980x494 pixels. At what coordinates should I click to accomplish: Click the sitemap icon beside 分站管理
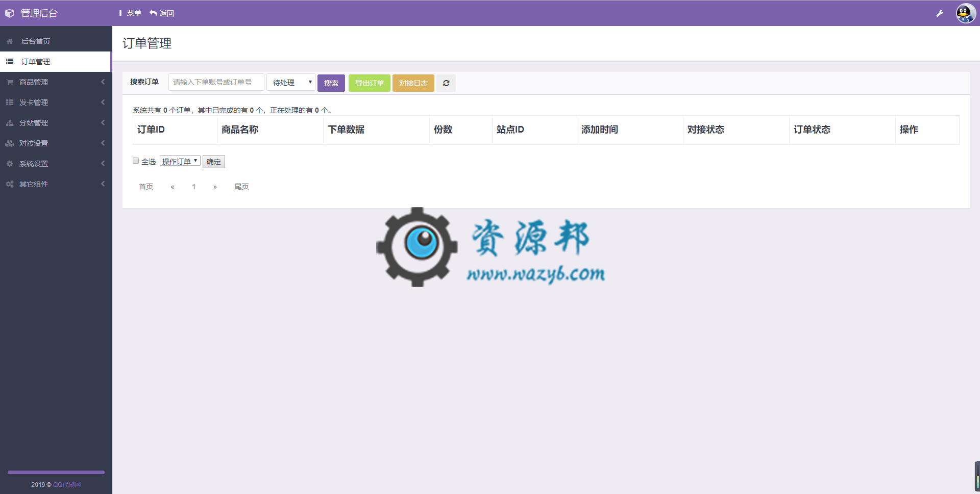[x=10, y=123]
